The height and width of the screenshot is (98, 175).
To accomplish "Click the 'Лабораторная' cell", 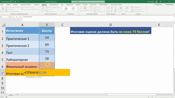I will click(x=22, y=59).
